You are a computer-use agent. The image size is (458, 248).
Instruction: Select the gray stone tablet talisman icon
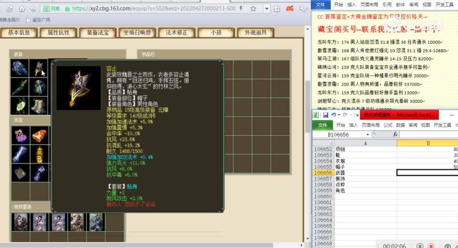(20, 173)
